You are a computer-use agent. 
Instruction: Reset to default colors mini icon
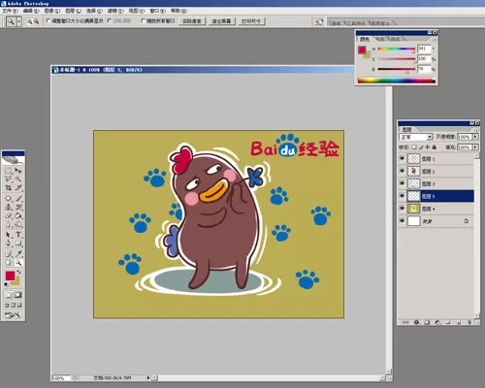pos(7,284)
